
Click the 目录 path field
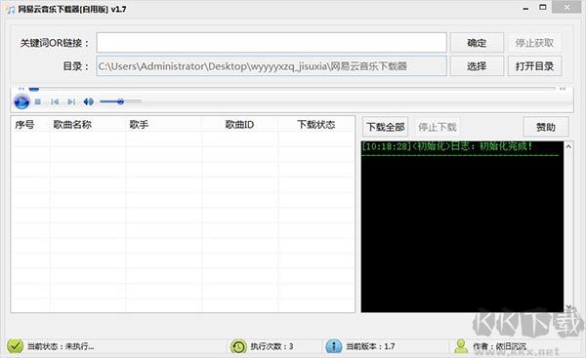[272, 66]
